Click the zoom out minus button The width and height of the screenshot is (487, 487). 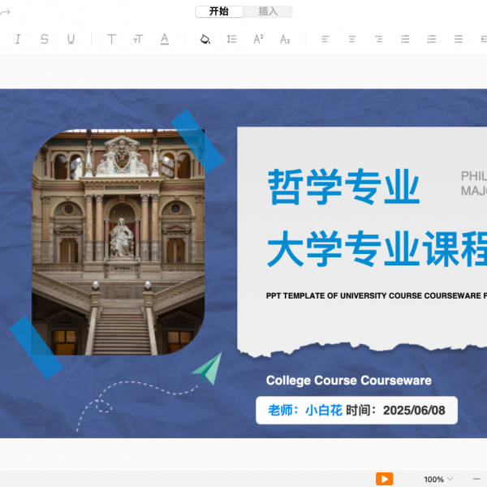476,479
